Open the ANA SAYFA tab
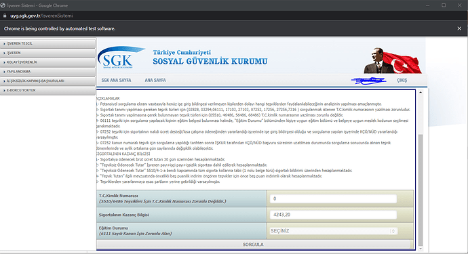Image resolution: width=468 pixels, height=254 pixels. click(x=155, y=80)
